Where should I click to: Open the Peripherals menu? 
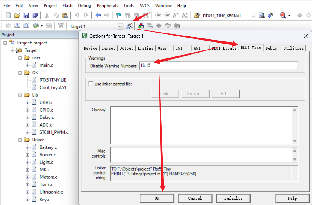click(107, 6)
